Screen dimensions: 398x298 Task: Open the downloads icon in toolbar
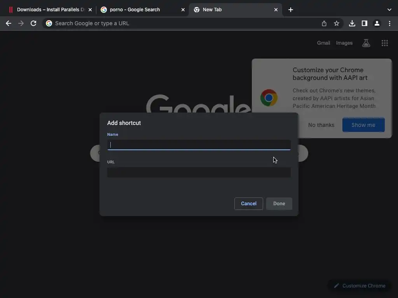pos(352,23)
